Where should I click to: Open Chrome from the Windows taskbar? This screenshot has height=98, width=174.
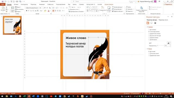(x=64, y=96)
